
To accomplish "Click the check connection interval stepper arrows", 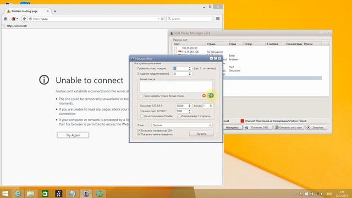I will pyautogui.click(x=190, y=68).
